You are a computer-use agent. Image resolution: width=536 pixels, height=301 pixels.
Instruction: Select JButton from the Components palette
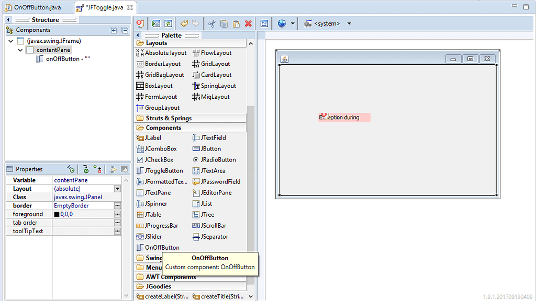[209, 148]
